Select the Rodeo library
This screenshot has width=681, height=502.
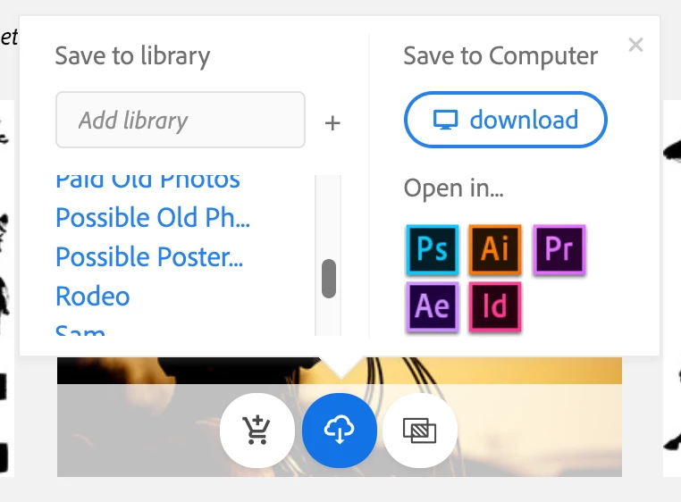(x=93, y=297)
